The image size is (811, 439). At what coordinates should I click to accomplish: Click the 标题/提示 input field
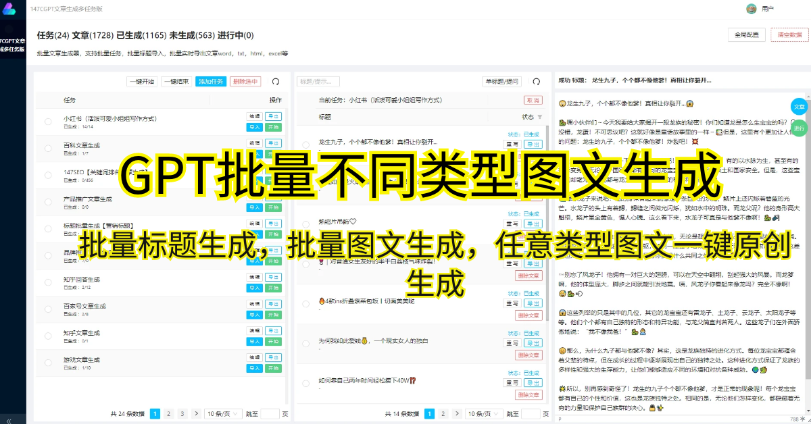[x=318, y=82]
